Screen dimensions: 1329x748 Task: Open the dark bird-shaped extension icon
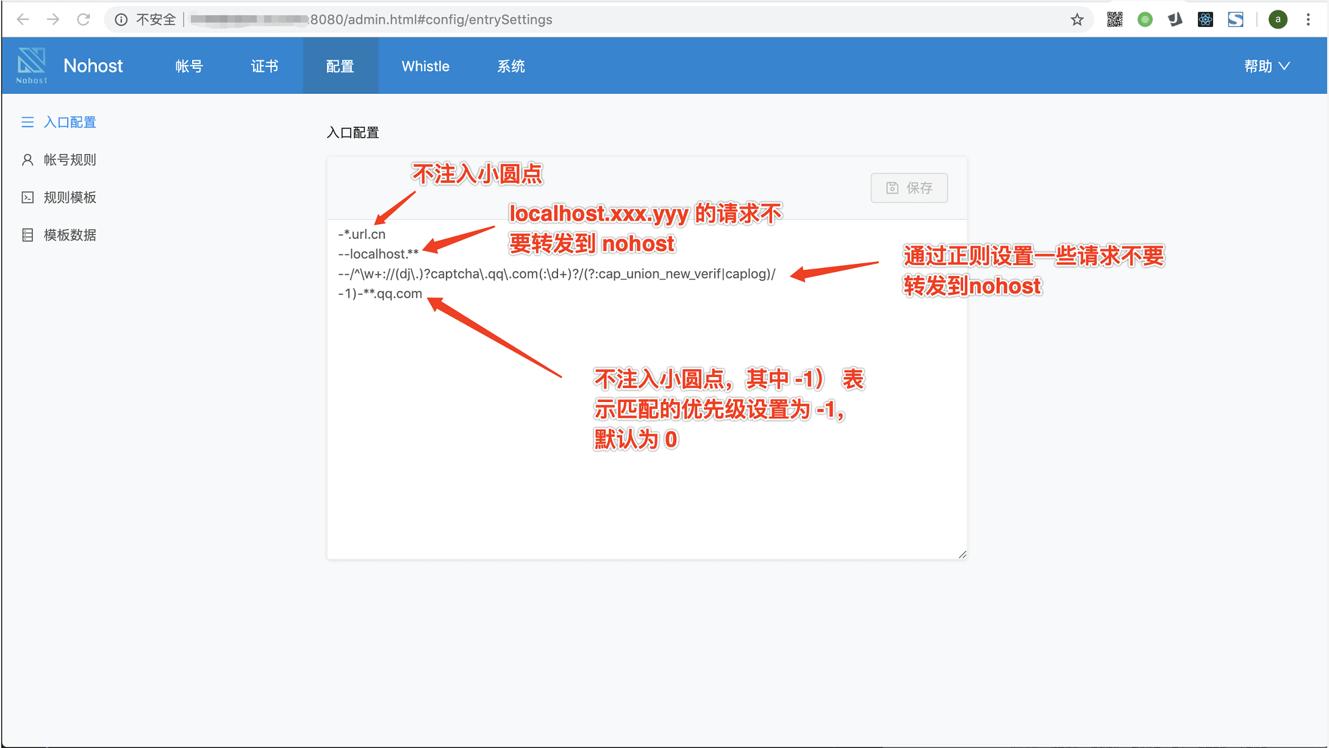point(1175,19)
